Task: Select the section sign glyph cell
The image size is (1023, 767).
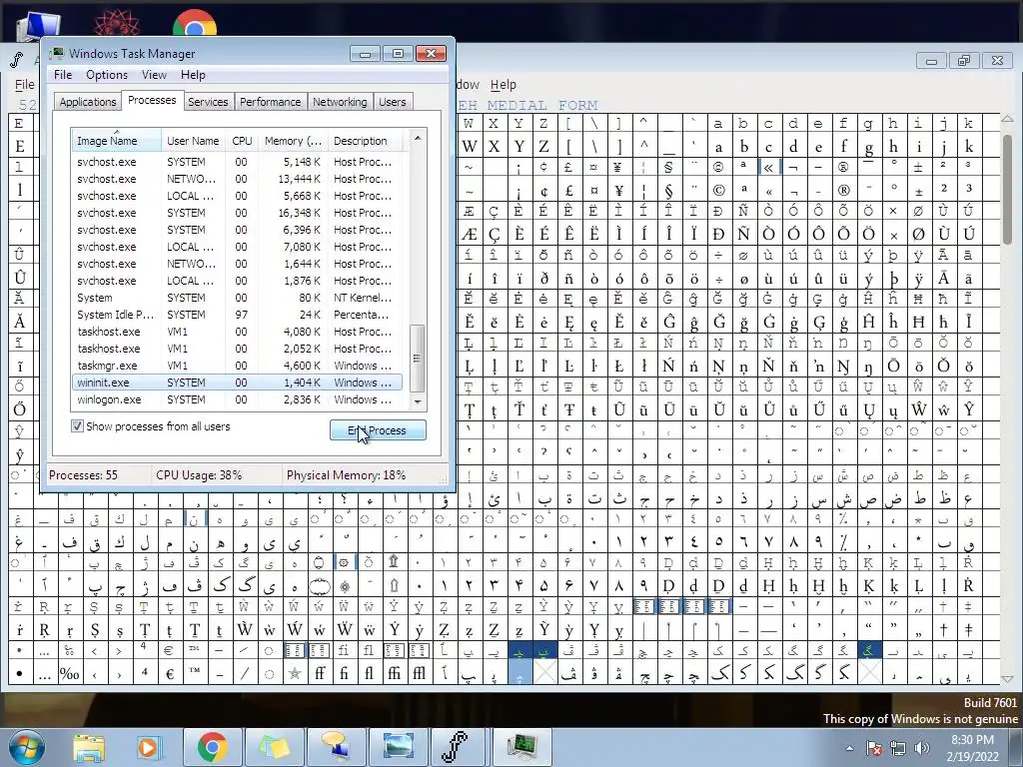Action: click(x=668, y=191)
